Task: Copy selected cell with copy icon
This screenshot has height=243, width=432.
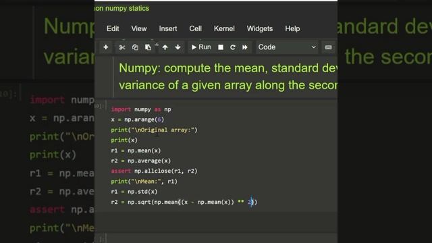Action: click(135, 47)
